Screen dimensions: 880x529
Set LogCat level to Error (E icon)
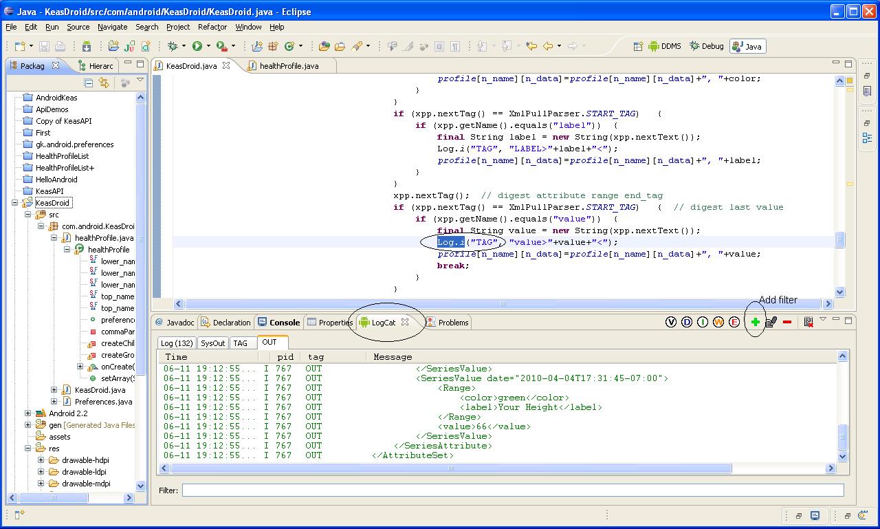734,322
